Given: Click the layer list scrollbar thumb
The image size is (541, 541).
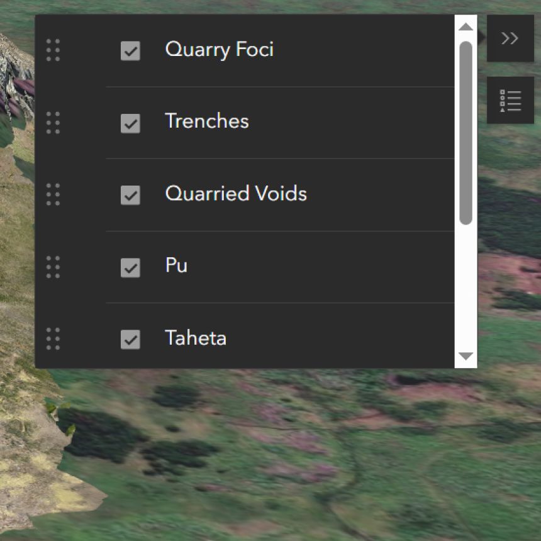Looking at the screenshot, I should click(x=466, y=132).
